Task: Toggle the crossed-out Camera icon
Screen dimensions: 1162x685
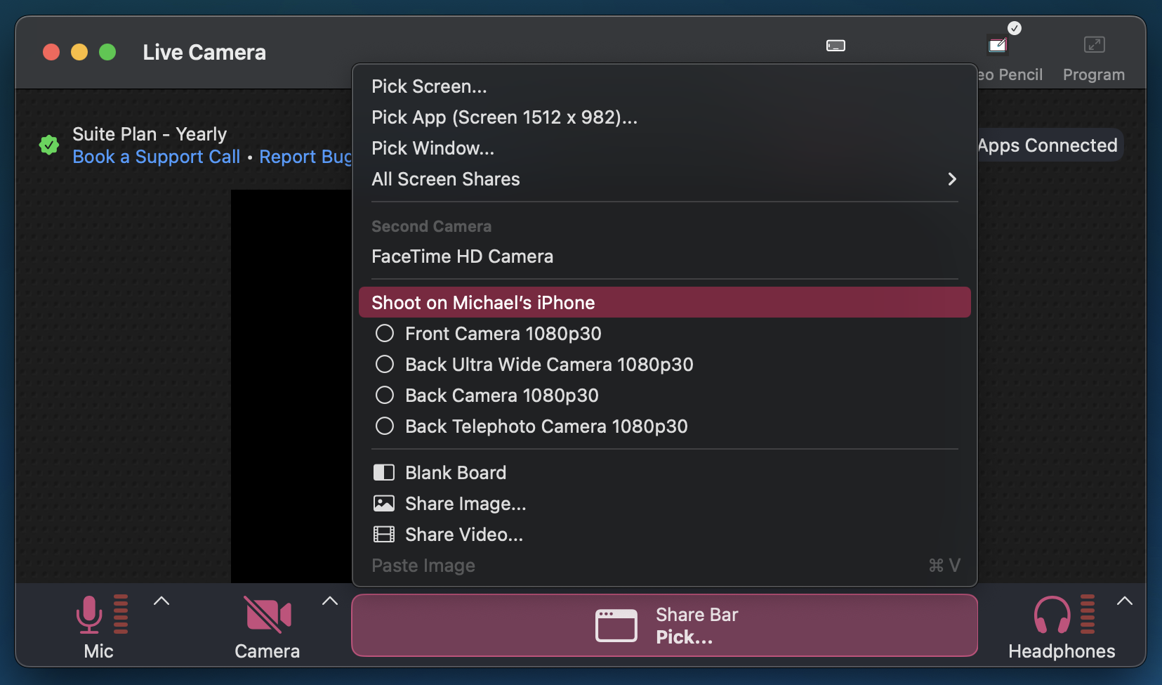Action: pyautogui.click(x=268, y=615)
